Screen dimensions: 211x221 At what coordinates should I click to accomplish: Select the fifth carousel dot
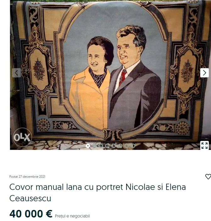114,146
